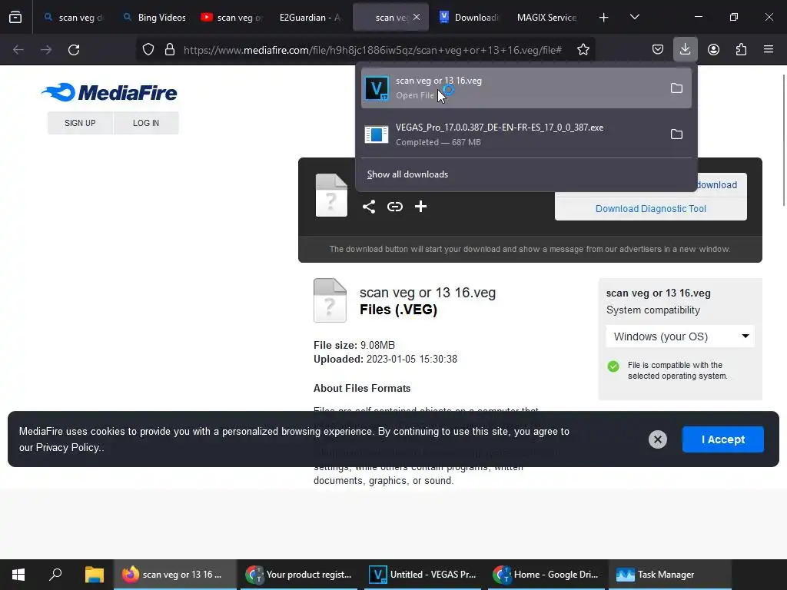View site security padlock info
The width and height of the screenshot is (787, 590).
tap(170, 50)
